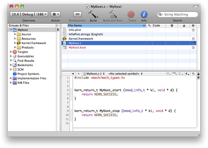208x148 pixels.
Task: Open the Info inspector icon
Action: click(x=144, y=14)
